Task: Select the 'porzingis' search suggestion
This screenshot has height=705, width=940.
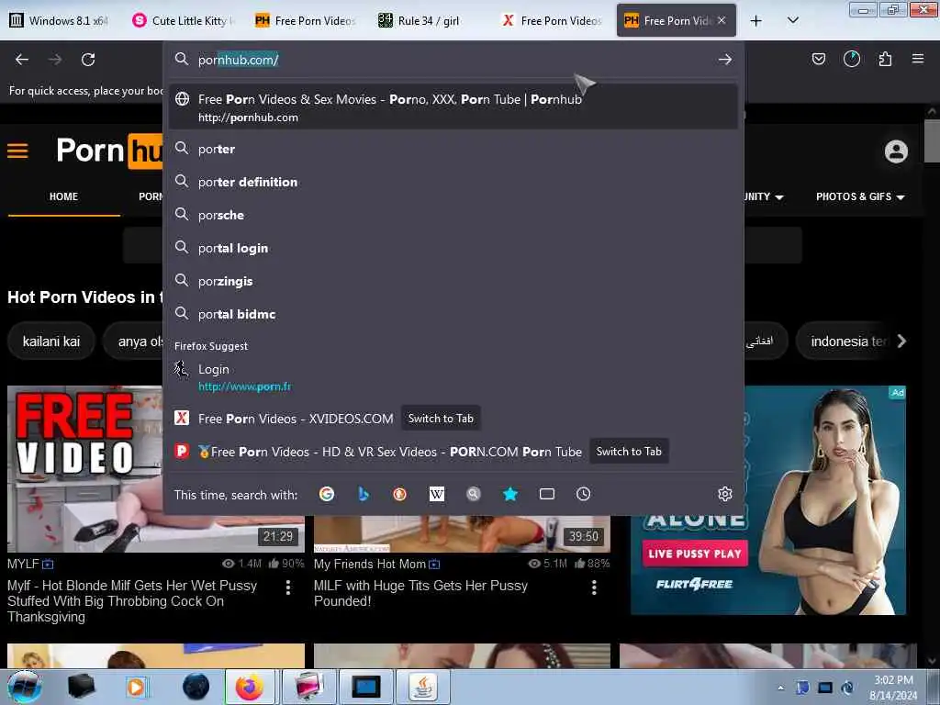Action: 453,281
